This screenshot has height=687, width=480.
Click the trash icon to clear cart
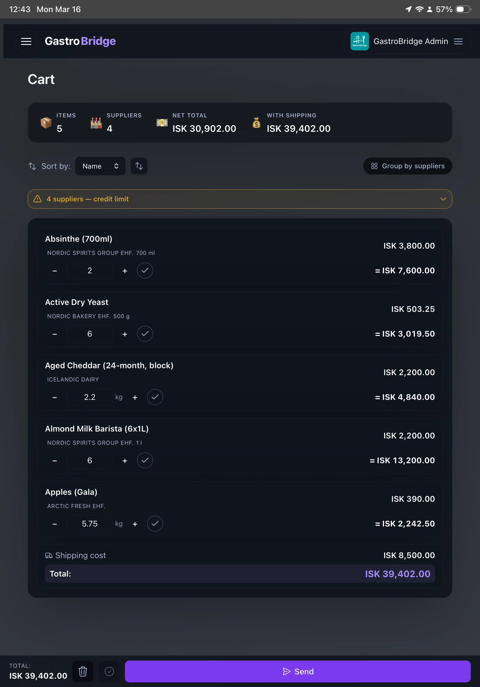coord(83,671)
